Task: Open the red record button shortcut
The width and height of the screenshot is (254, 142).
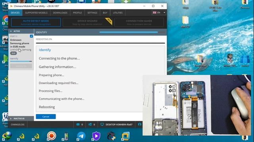Action: tap(52, 136)
